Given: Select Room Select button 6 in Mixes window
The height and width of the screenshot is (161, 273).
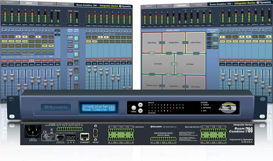Looking at the screenshot, I should 76,78.
